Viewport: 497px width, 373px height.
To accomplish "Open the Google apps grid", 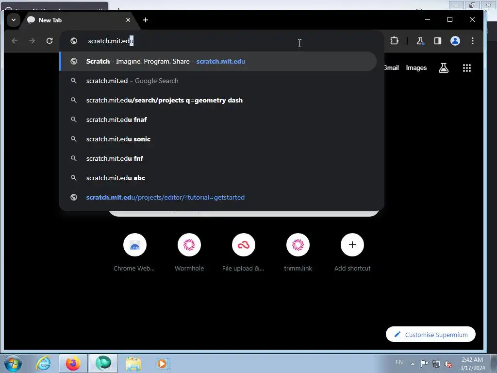I will tap(466, 68).
